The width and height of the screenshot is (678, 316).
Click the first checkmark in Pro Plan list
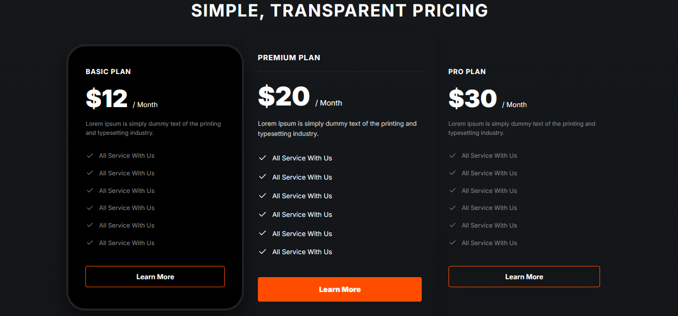coord(453,156)
